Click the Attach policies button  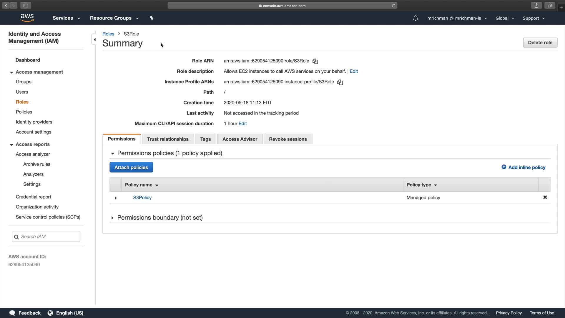click(x=131, y=167)
